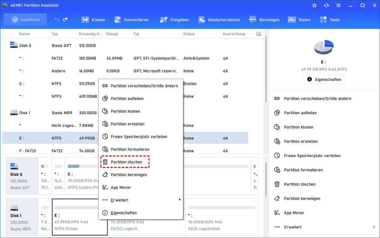Screen dimensions: 380x238
Task: Open the Wiederherstellen toolbar menu
Action: [219, 20]
